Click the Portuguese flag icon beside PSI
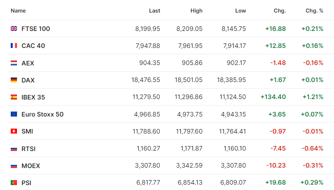Screen dimensions: 334x190 pos(14,182)
